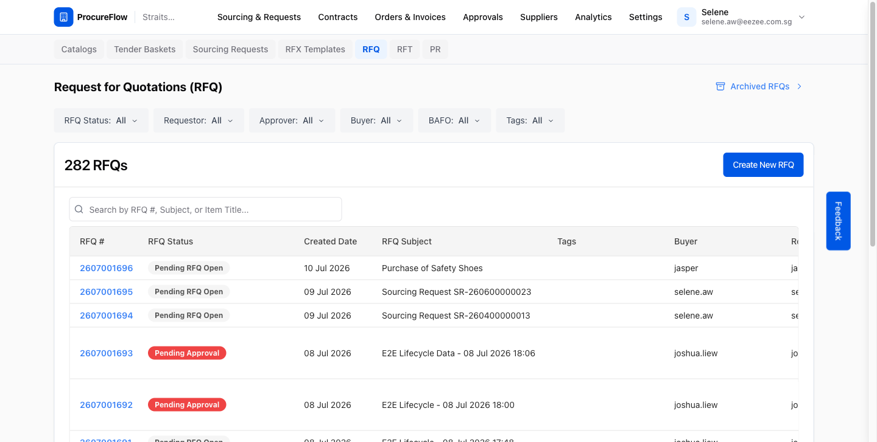This screenshot has height=442, width=877.
Task: Open the Requestor filter dropdown
Action: [199, 120]
